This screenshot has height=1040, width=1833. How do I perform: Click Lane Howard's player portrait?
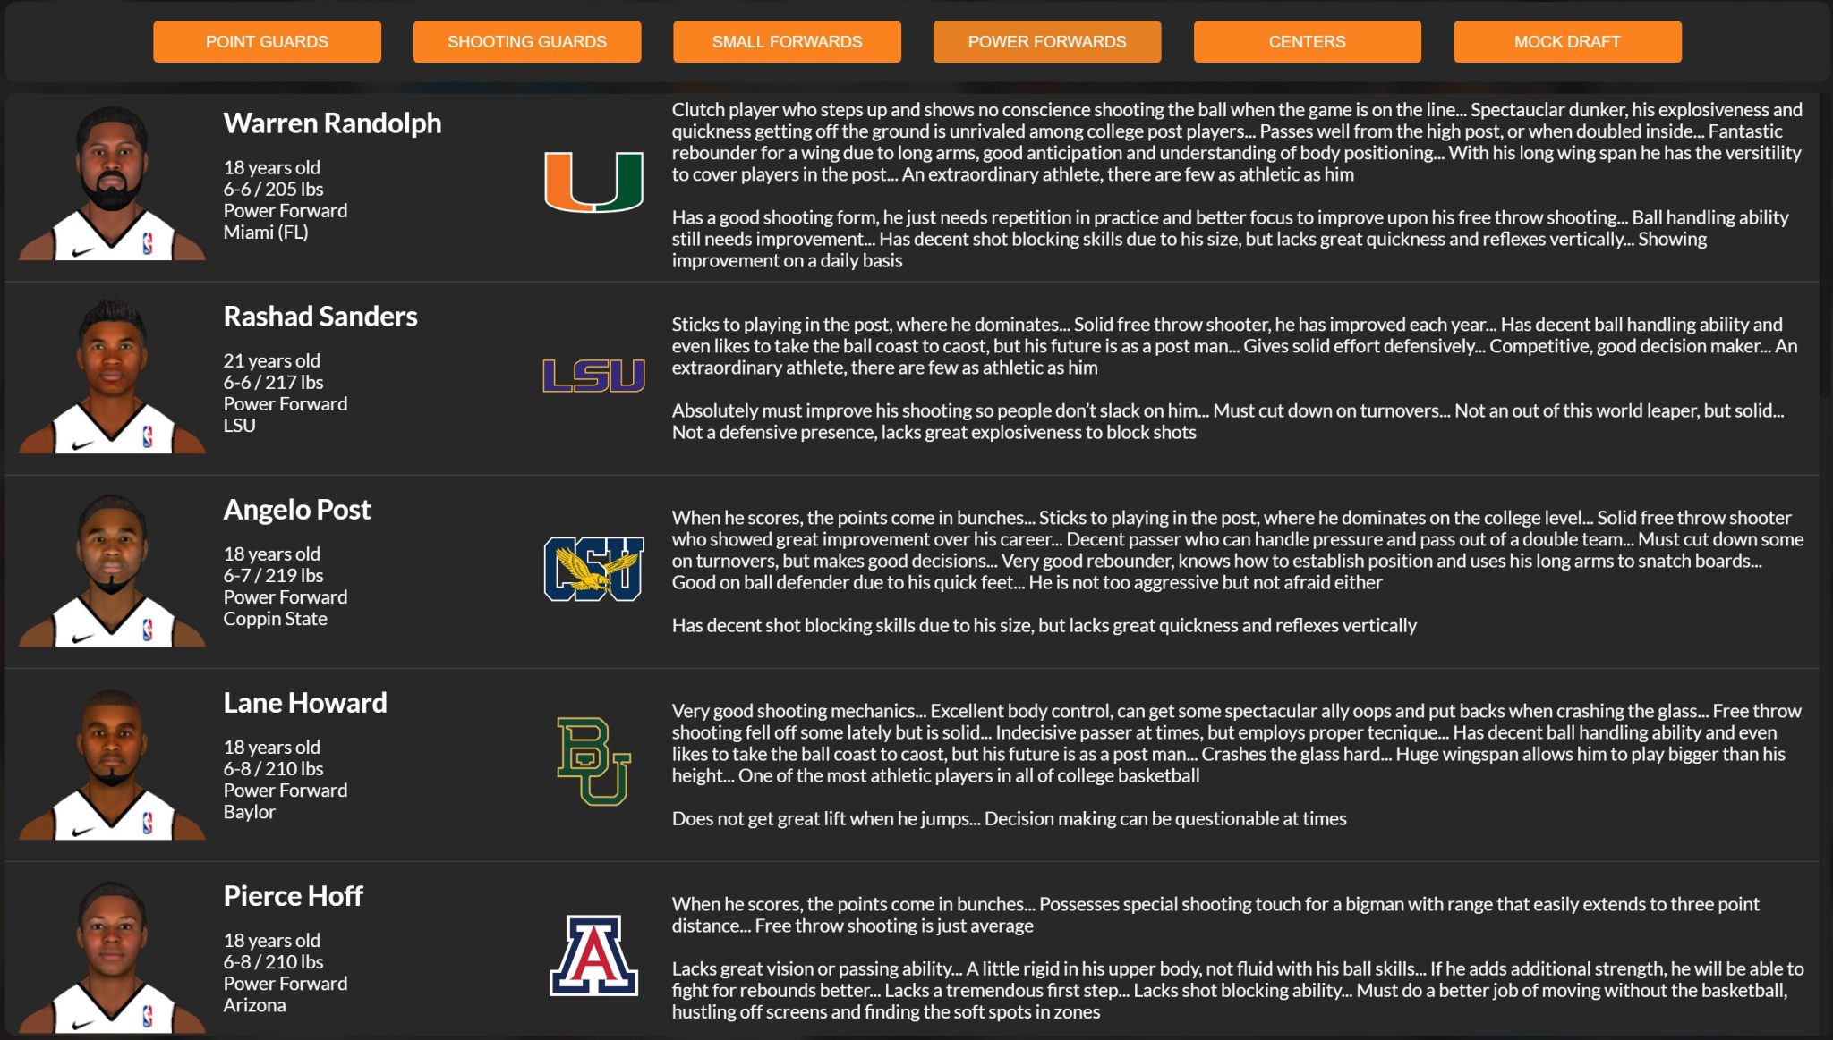[113, 764]
